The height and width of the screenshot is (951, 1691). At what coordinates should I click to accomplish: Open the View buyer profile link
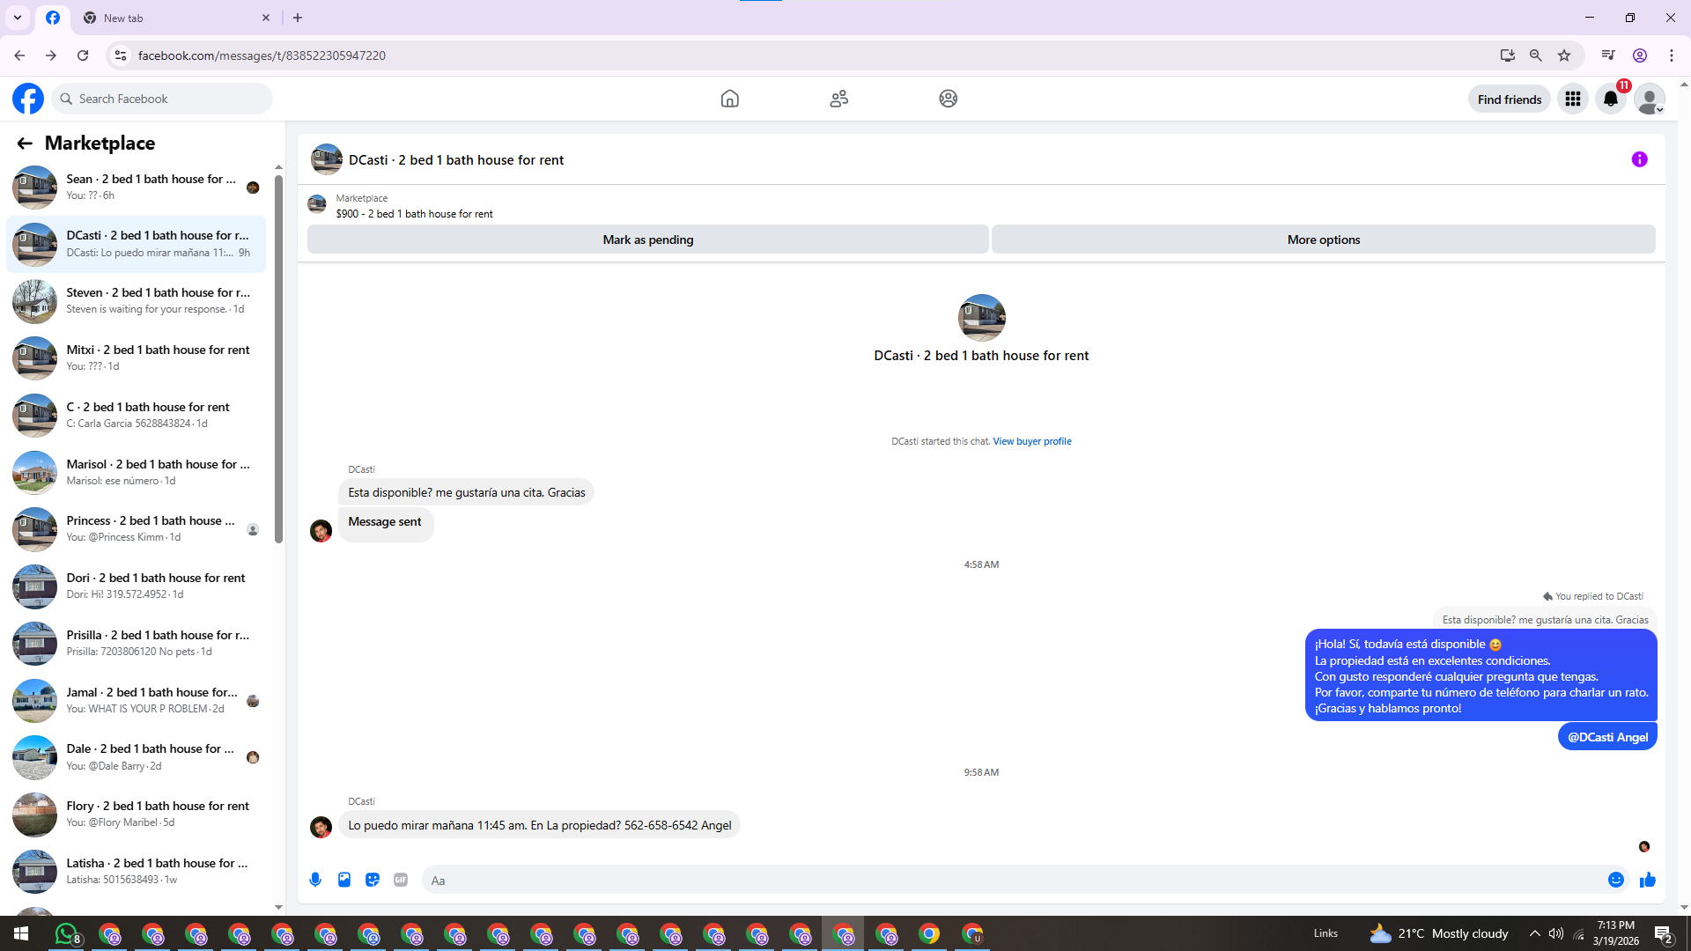click(x=1031, y=441)
